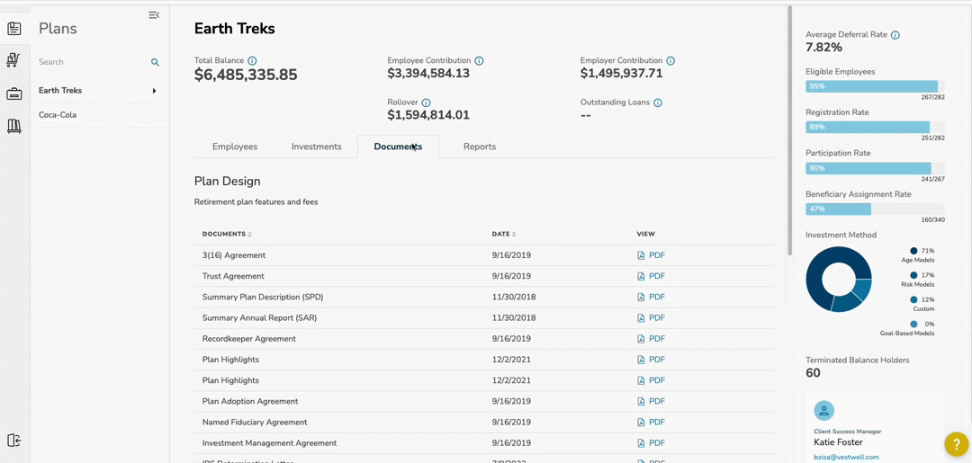Open the briefcase icon in left sidebar
The width and height of the screenshot is (972, 463).
pos(14,94)
